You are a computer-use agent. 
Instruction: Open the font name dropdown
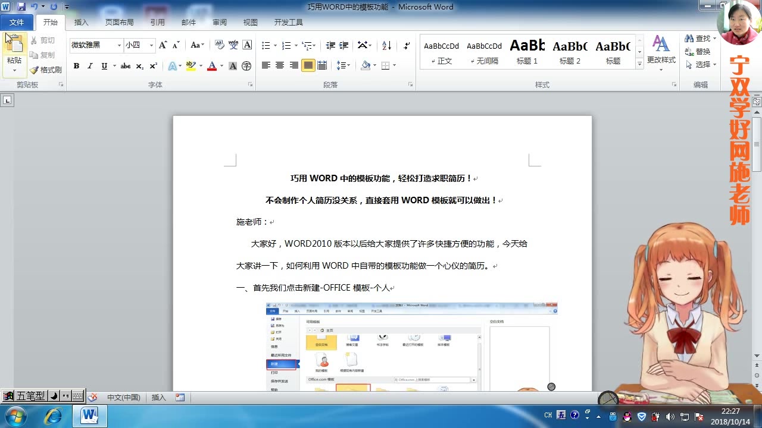[x=119, y=45]
